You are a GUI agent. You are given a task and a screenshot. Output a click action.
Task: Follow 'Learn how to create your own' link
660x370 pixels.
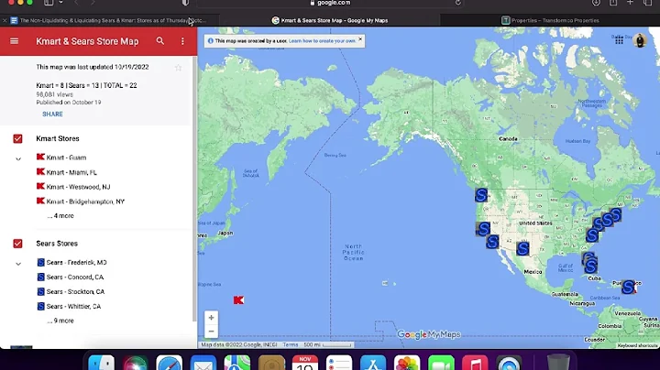[x=322, y=41]
